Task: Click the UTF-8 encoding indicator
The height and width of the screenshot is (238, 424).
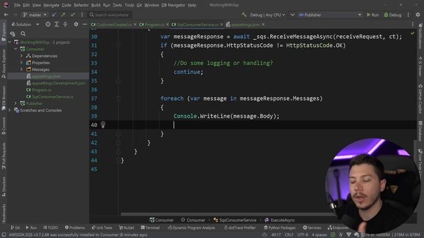Action: (302, 235)
